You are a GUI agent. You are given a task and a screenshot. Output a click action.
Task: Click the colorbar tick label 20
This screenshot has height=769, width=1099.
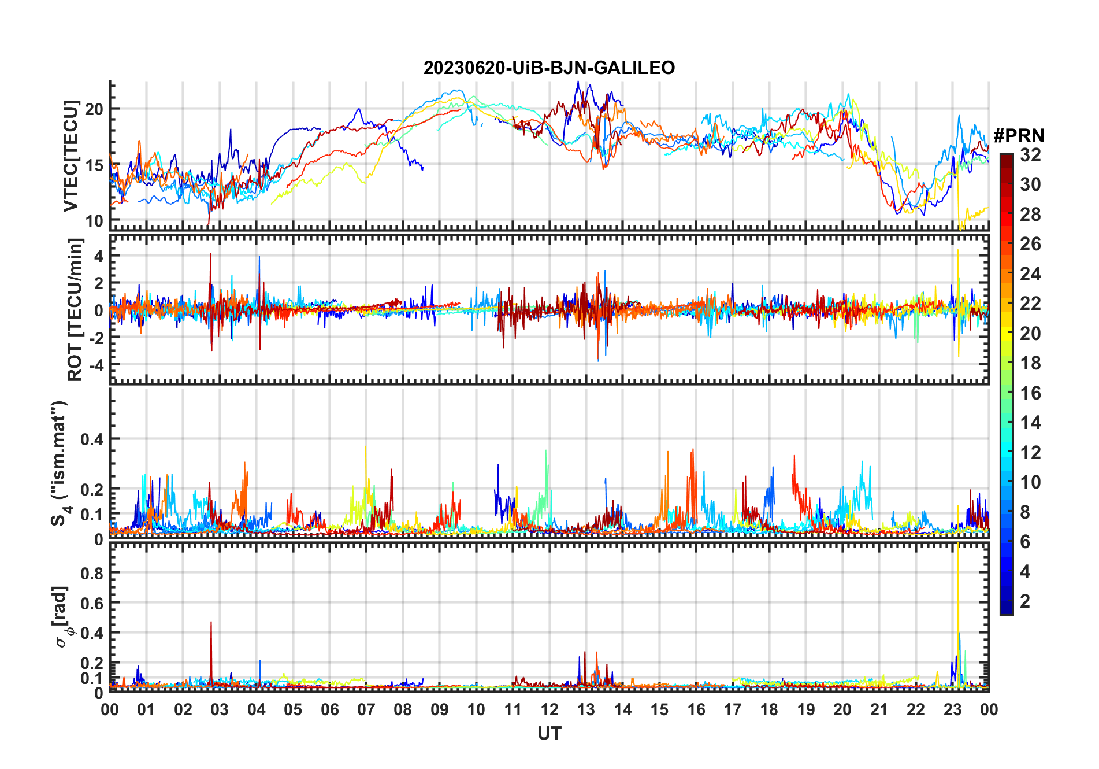click(1030, 334)
